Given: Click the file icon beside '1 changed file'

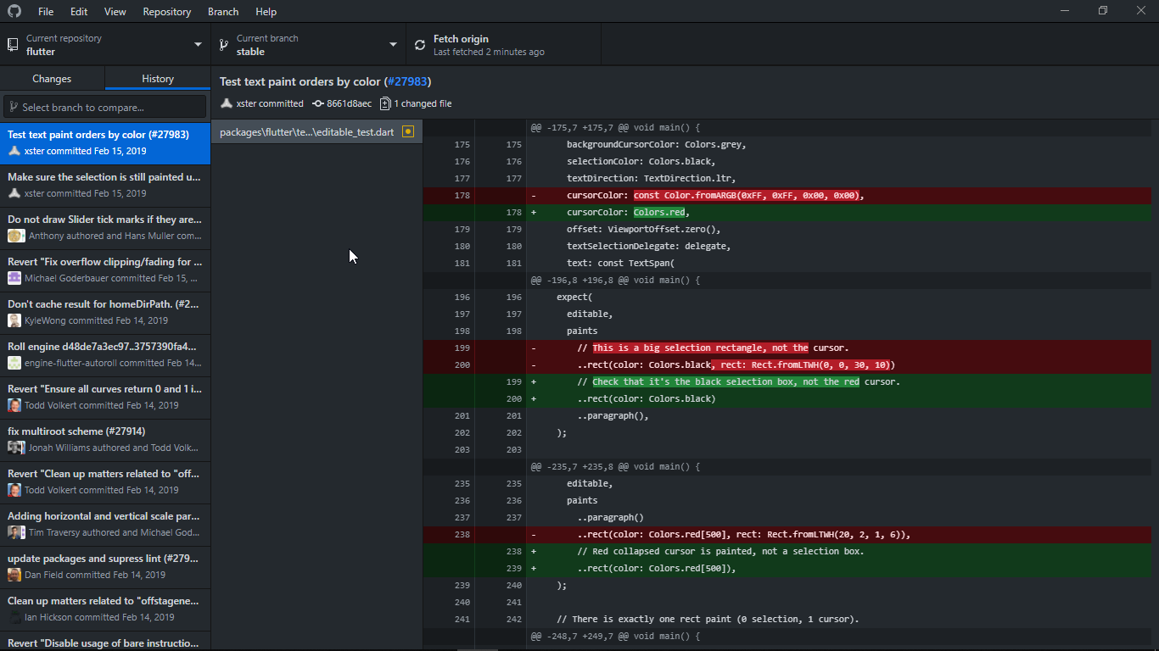Looking at the screenshot, I should click(x=384, y=103).
